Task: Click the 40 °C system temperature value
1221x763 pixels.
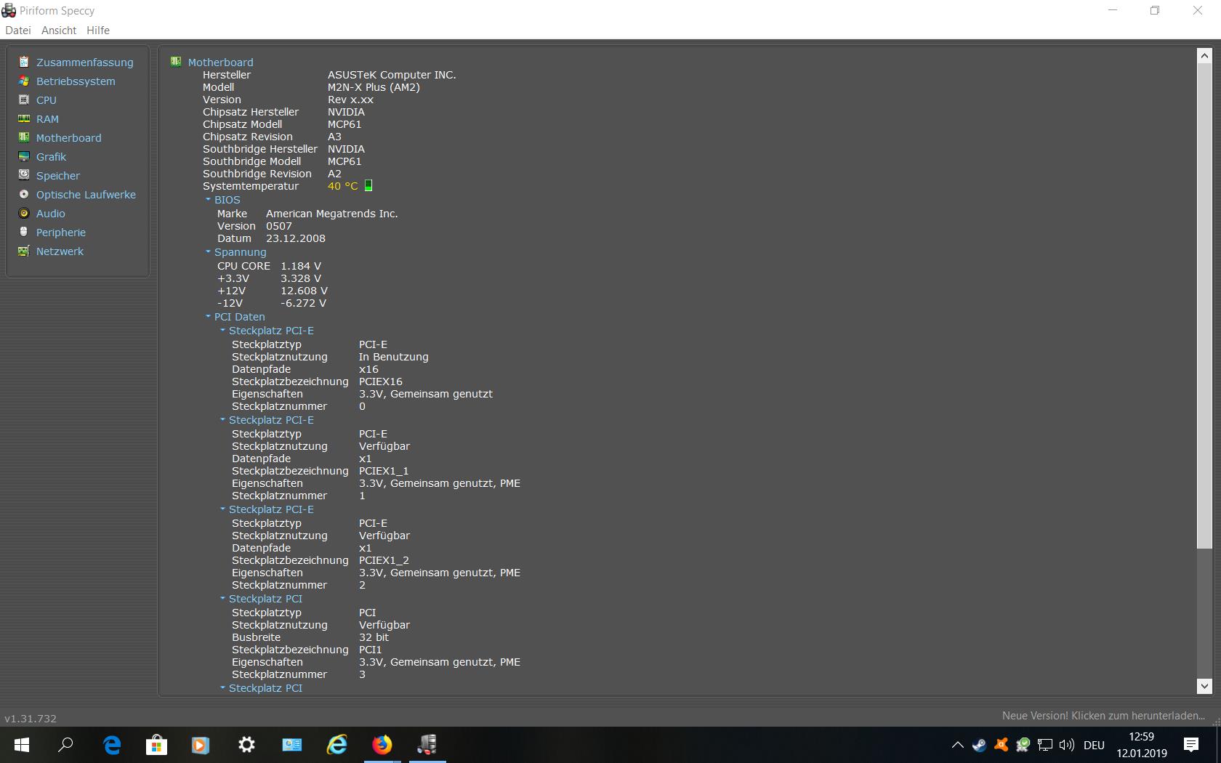Action: 342,186
